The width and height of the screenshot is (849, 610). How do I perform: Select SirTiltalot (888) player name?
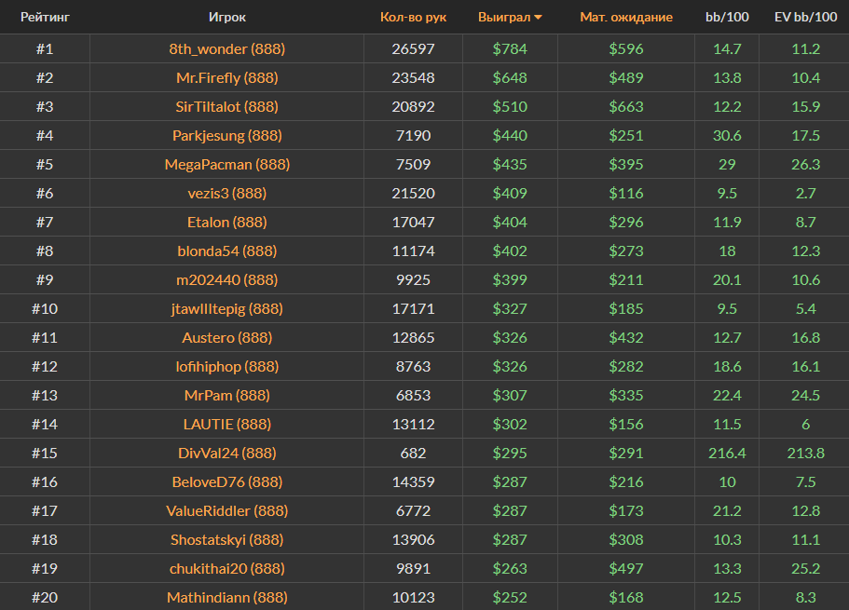point(227,107)
